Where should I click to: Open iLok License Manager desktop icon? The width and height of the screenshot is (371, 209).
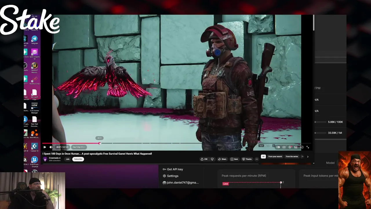tap(34, 108)
